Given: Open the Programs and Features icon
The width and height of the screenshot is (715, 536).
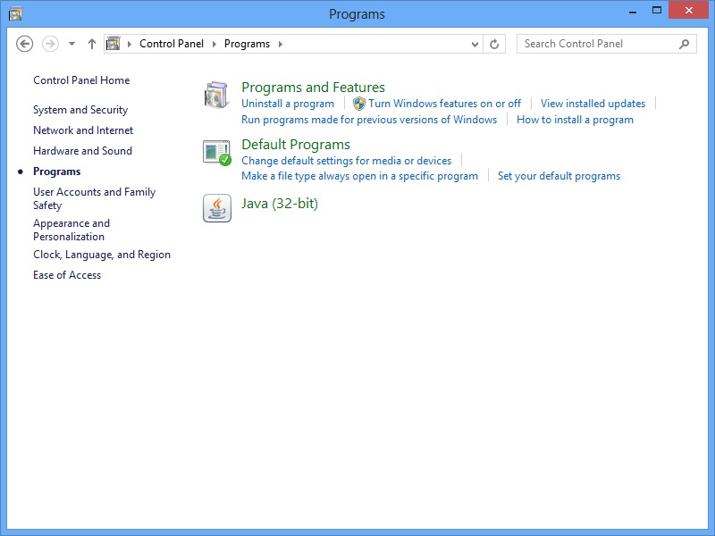Looking at the screenshot, I should pos(216,94).
